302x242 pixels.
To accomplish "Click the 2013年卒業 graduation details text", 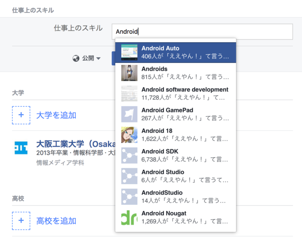I will (76, 153).
